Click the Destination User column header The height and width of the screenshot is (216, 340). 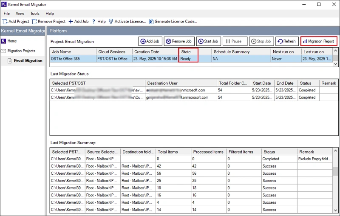(181, 83)
